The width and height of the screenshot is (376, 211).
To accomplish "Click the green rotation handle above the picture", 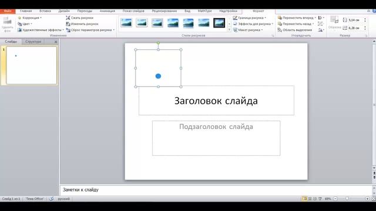I will 158,43.
